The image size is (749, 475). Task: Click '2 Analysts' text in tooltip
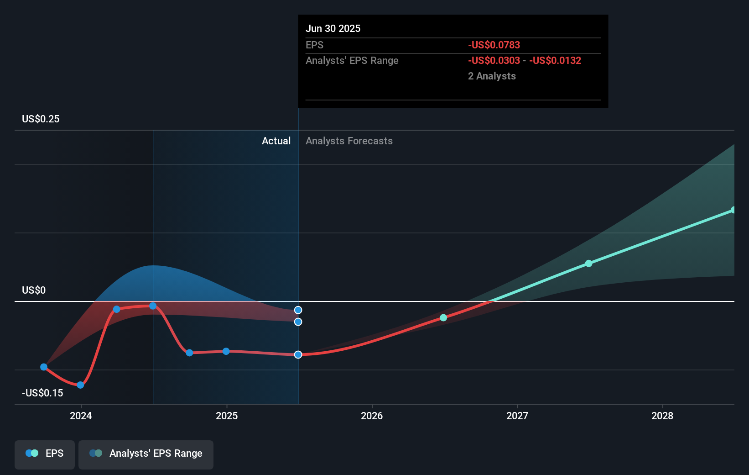point(492,76)
